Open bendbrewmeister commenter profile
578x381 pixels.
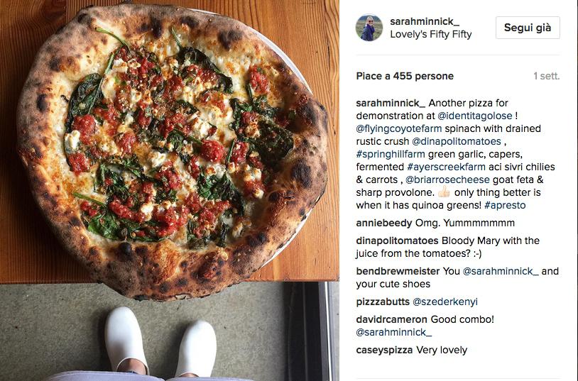(x=398, y=271)
